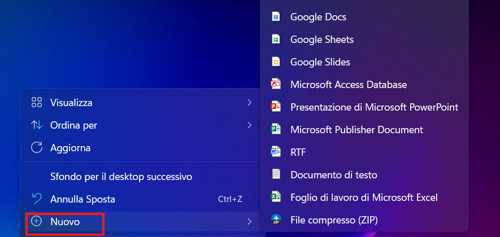
Task: Create a new Documento di testo
Action: (333, 174)
